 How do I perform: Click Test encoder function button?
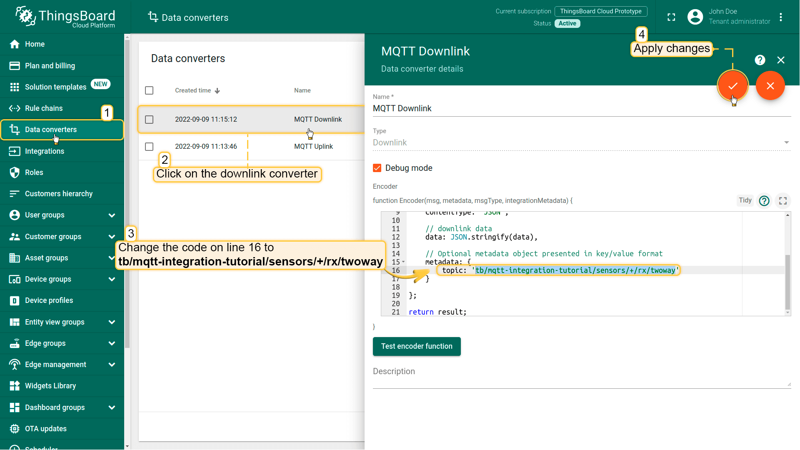point(416,346)
